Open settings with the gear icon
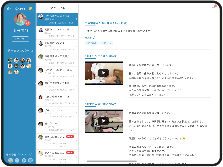The image size is (223, 167). (24, 160)
